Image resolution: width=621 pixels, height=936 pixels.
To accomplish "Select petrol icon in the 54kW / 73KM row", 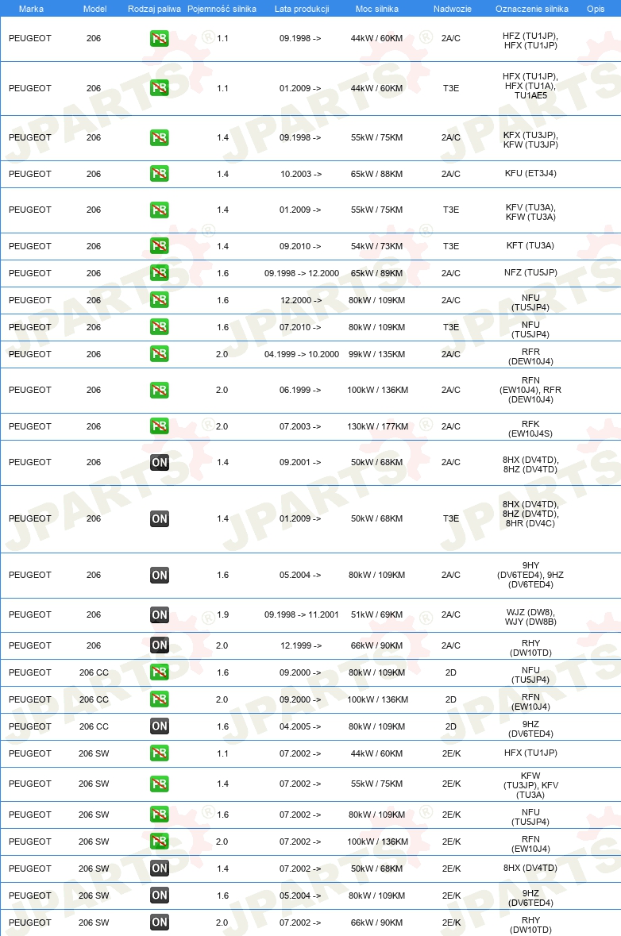I will [159, 246].
